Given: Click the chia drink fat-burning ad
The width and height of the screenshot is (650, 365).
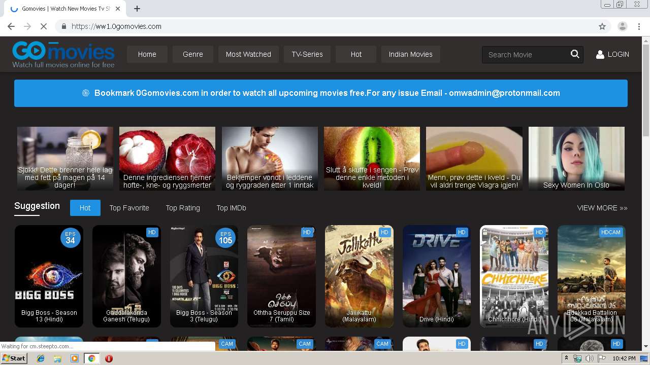Looking at the screenshot, I should (x=65, y=159).
